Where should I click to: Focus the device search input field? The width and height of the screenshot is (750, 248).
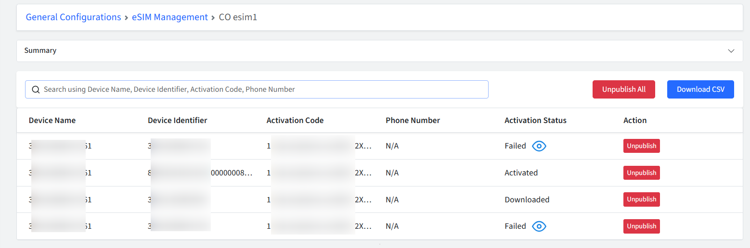click(x=257, y=89)
